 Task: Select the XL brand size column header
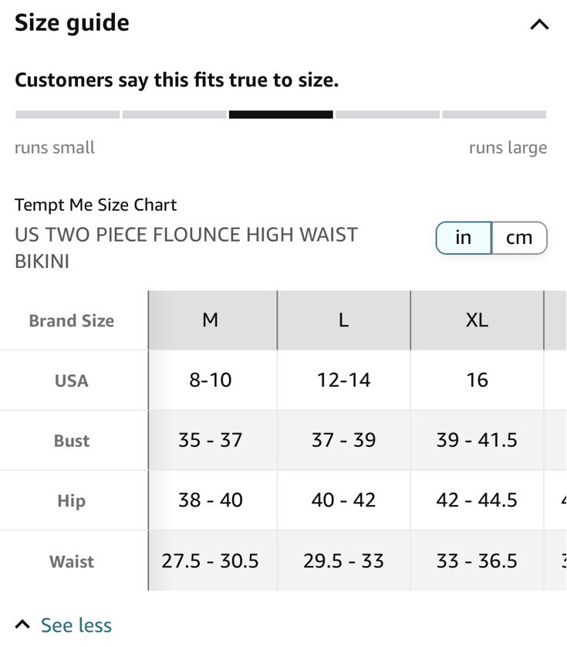(477, 320)
